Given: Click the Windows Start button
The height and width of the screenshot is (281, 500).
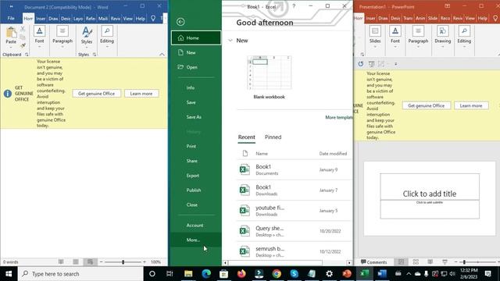Looking at the screenshot, I should pyautogui.click(x=9, y=274).
